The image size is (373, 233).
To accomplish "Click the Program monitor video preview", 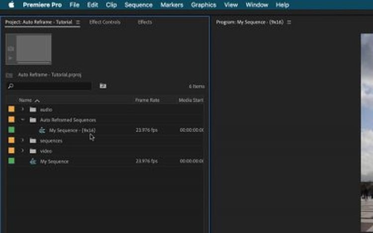I will coord(367,133).
